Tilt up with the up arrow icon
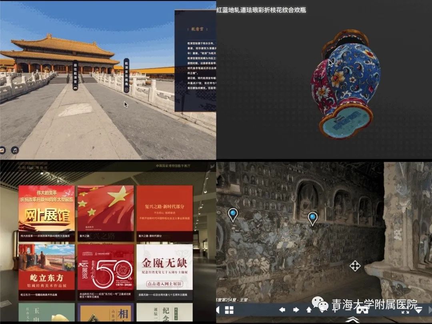Viewport: 432px width, 324px height. pos(309,310)
